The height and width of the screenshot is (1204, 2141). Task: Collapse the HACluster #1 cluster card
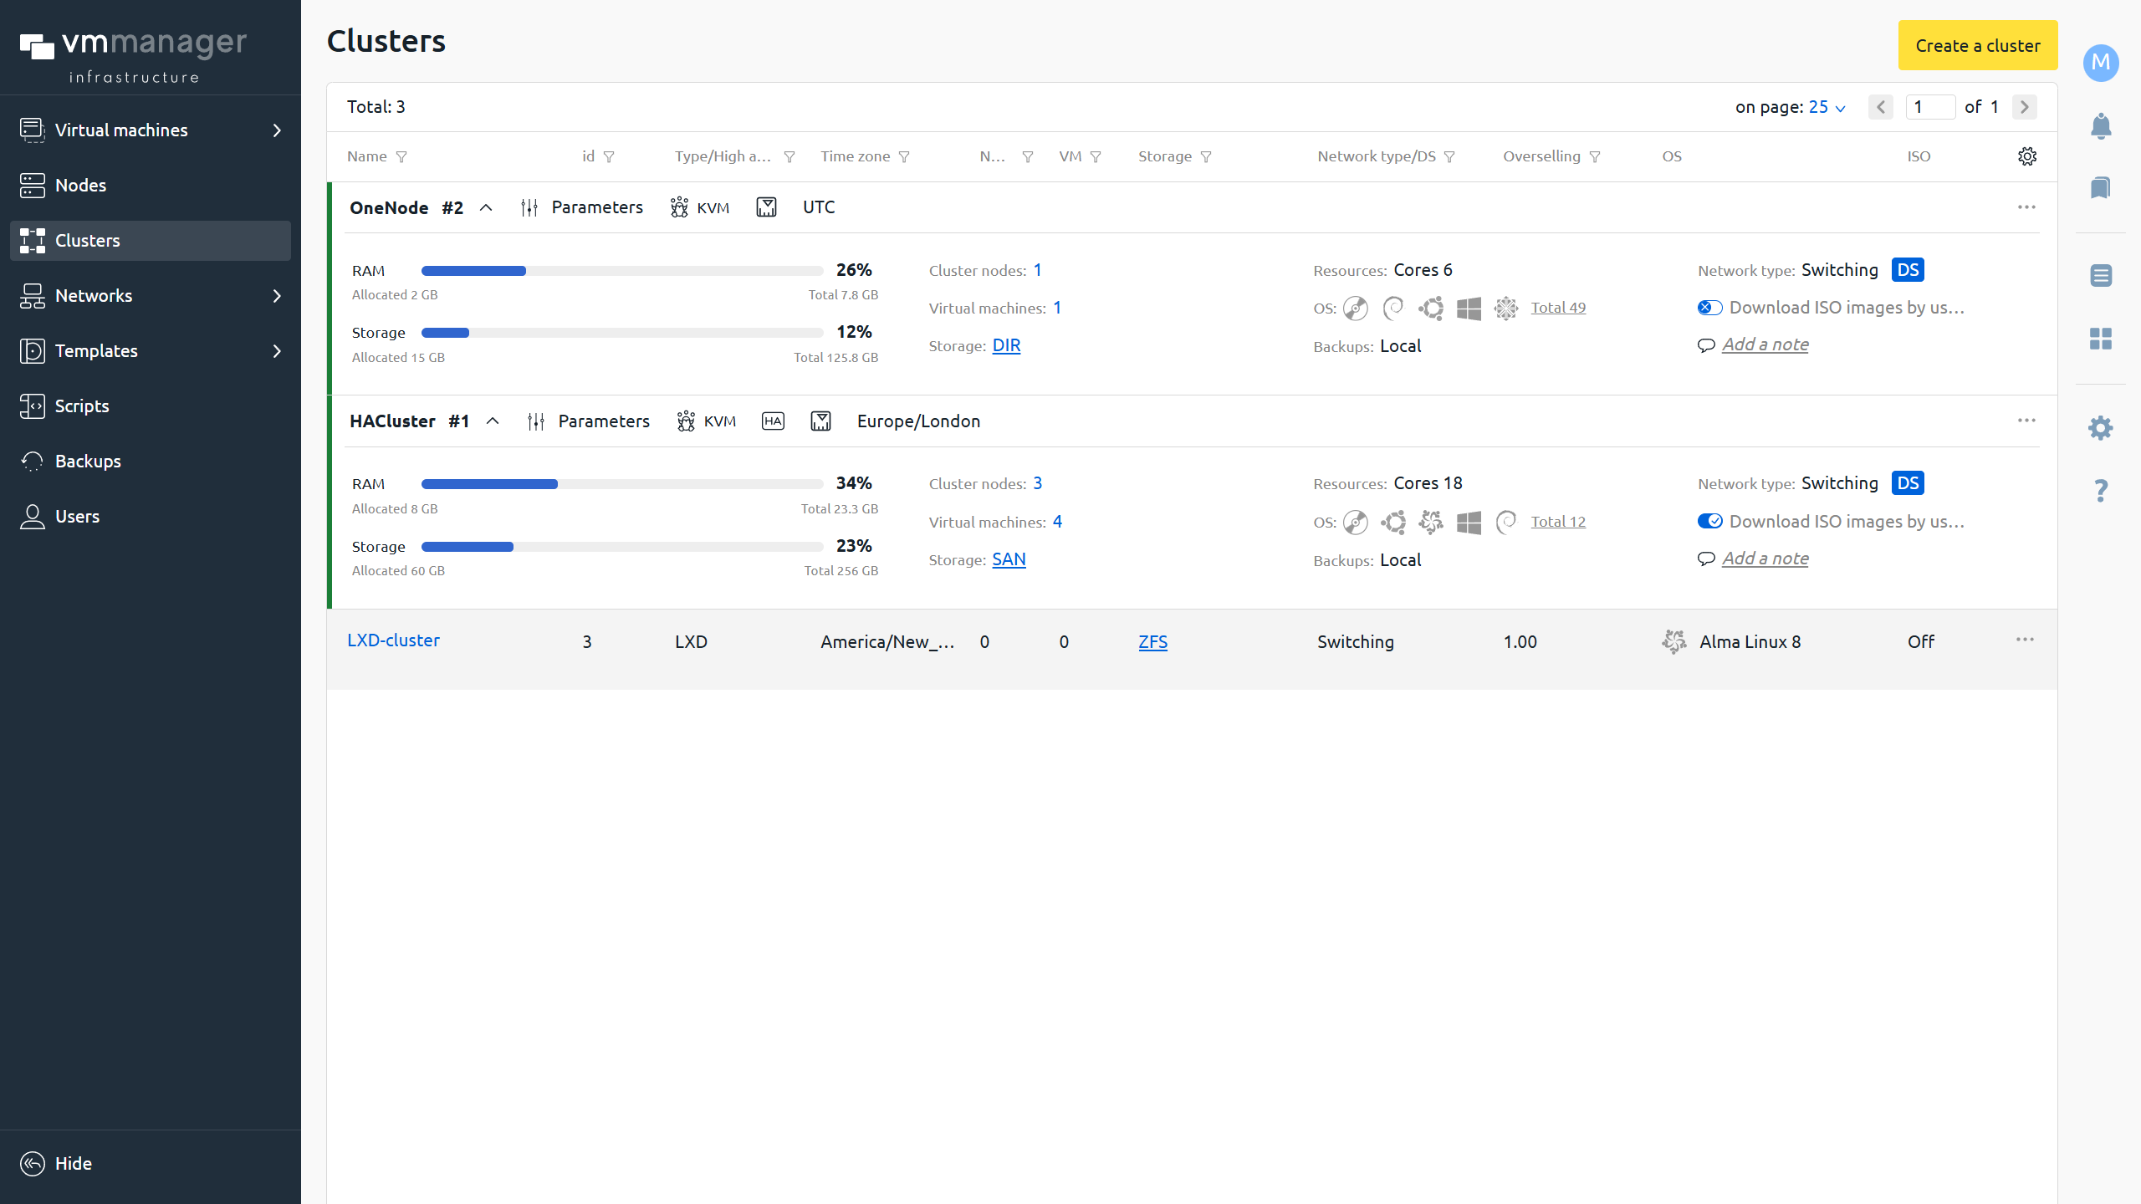[x=493, y=421]
